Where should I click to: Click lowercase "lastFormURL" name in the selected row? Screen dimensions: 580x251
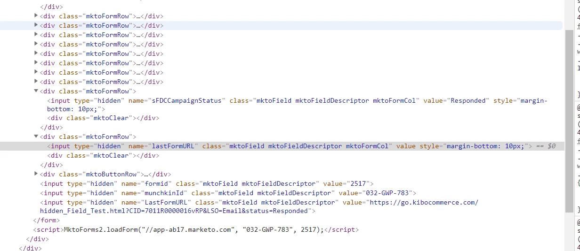click(174, 146)
